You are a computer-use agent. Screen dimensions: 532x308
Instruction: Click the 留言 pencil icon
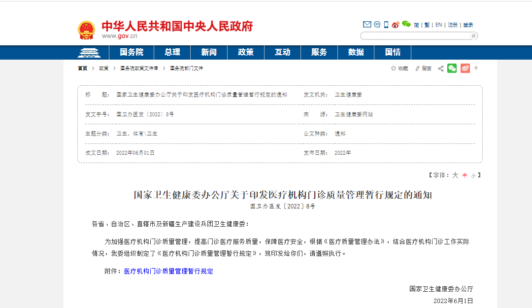[x=418, y=68]
